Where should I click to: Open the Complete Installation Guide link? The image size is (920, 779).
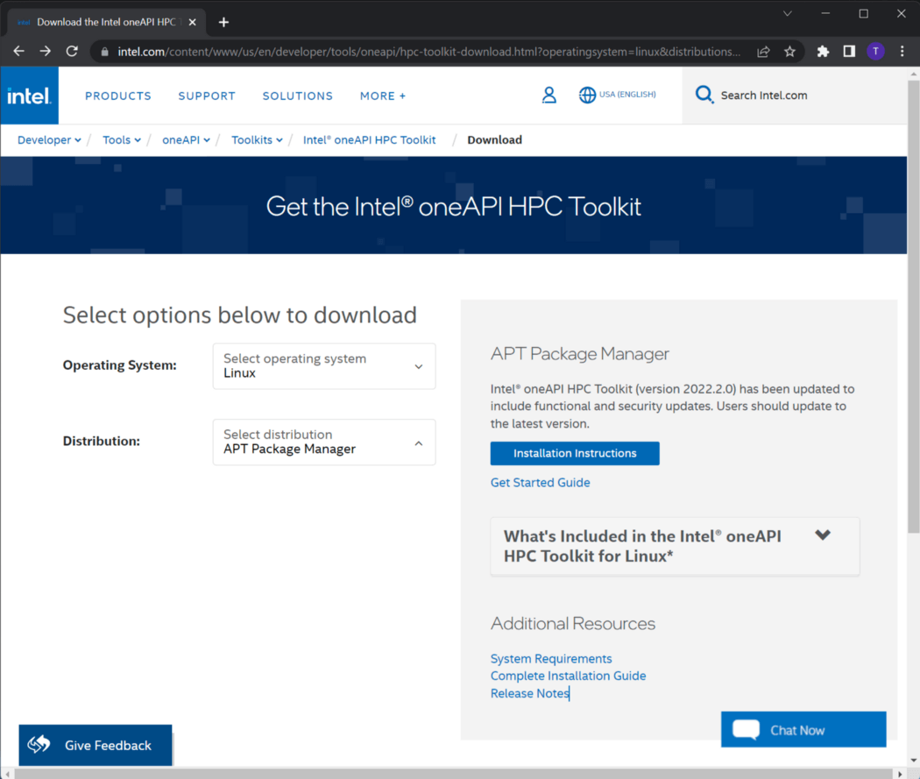(568, 676)
